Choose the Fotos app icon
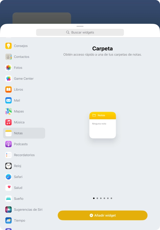160x230 pixels. click(8, 68)
